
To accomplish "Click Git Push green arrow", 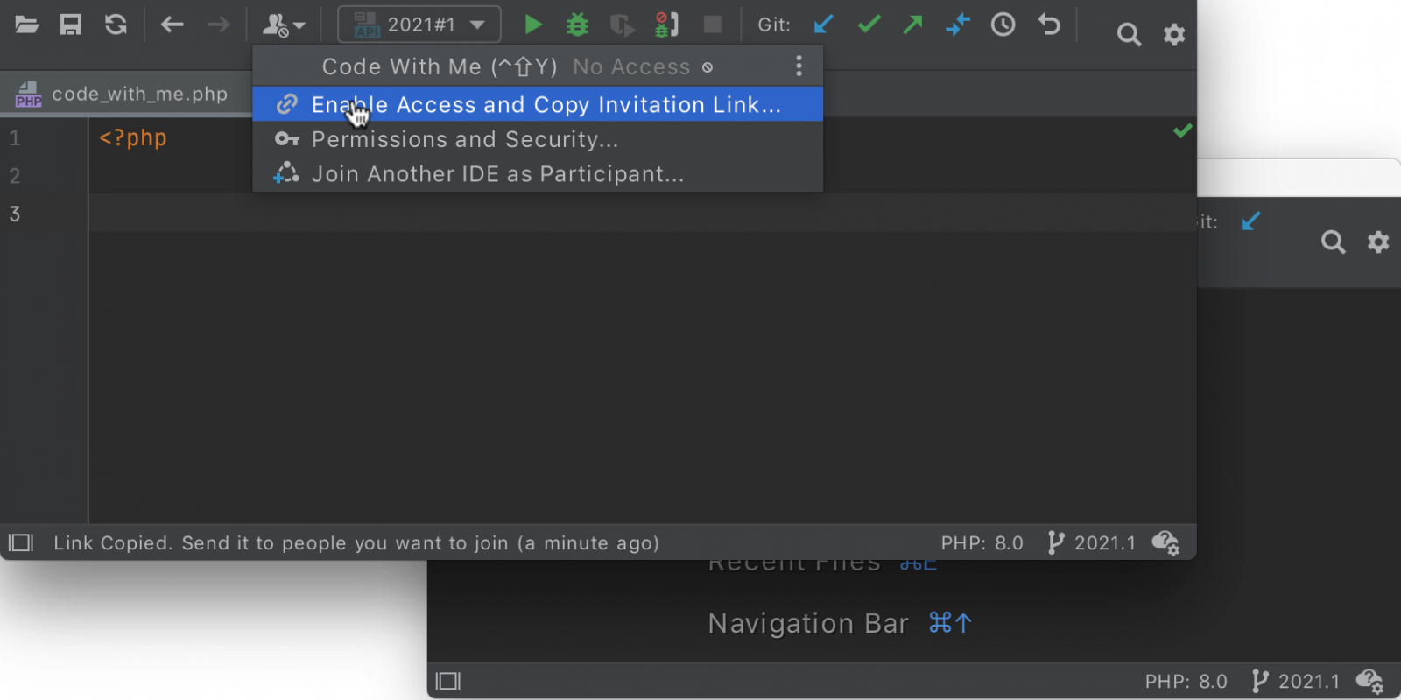I will [913, 24].
